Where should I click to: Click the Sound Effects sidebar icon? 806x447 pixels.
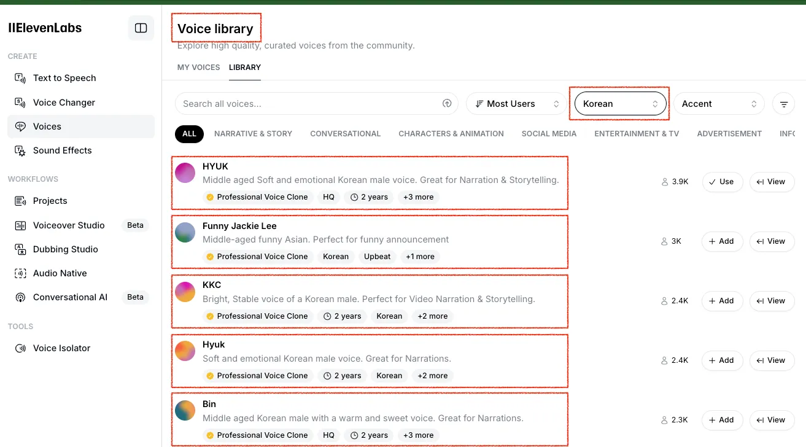point(20,150)
